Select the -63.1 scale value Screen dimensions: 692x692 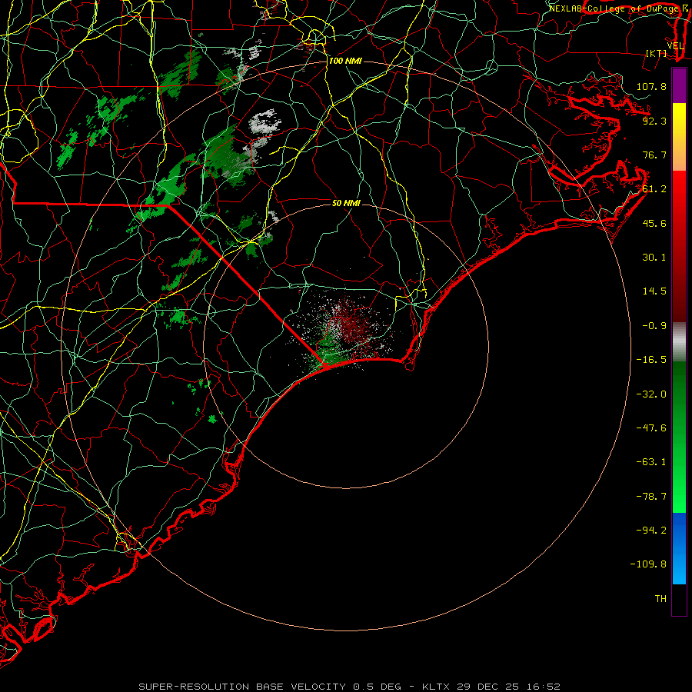(x=651, y=462)
